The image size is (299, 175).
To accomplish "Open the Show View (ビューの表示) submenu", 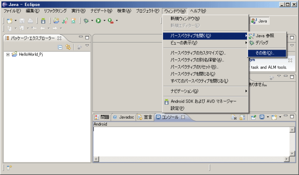I will (x=206, y=43).
